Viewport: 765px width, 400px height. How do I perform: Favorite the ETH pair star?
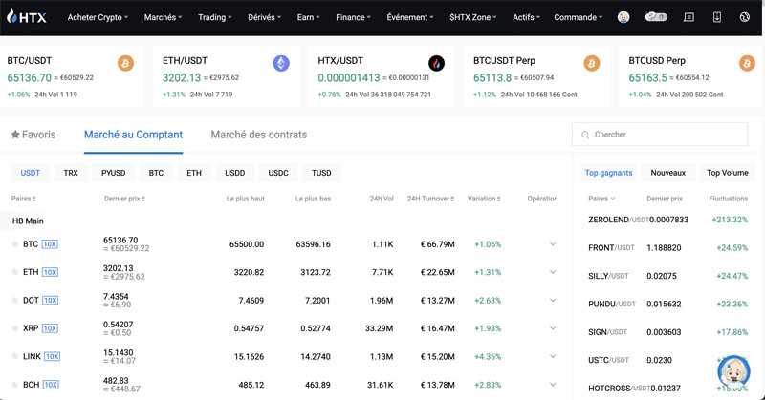pos(14,272)
